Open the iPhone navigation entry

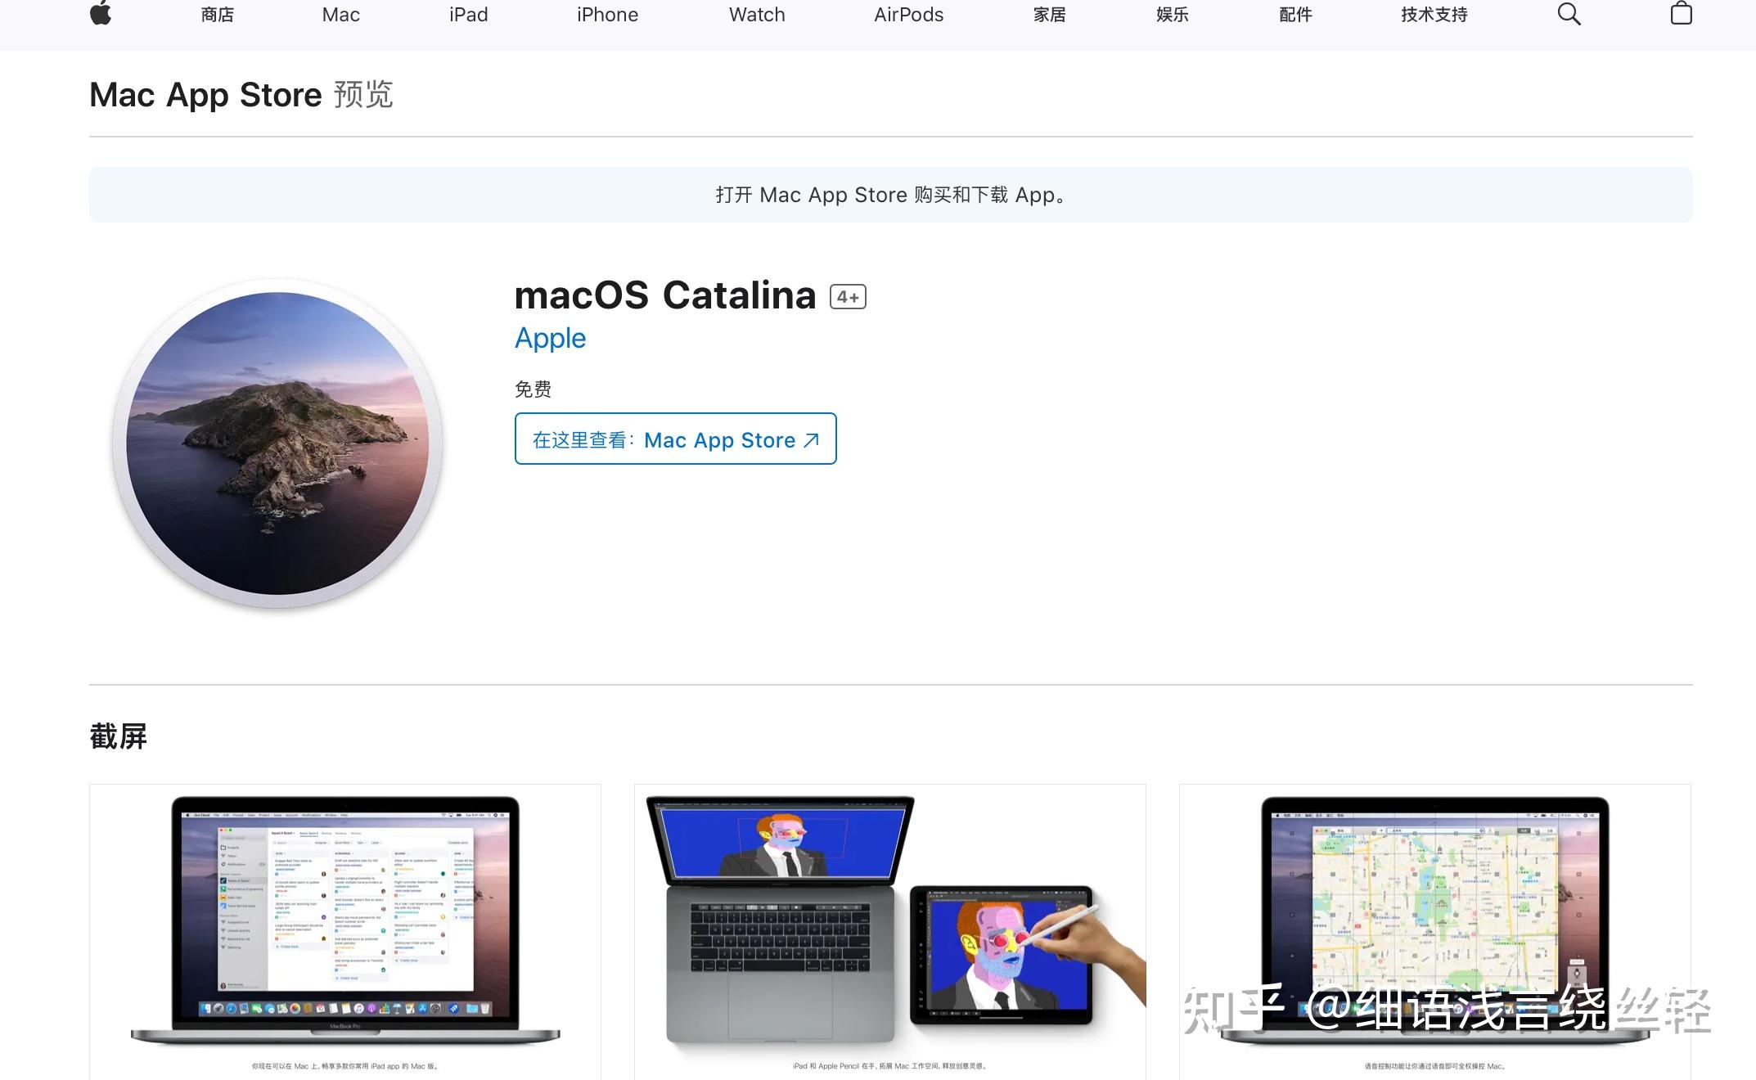tap(607, 14)
